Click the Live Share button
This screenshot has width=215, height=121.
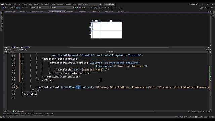(x=204, y=8)
